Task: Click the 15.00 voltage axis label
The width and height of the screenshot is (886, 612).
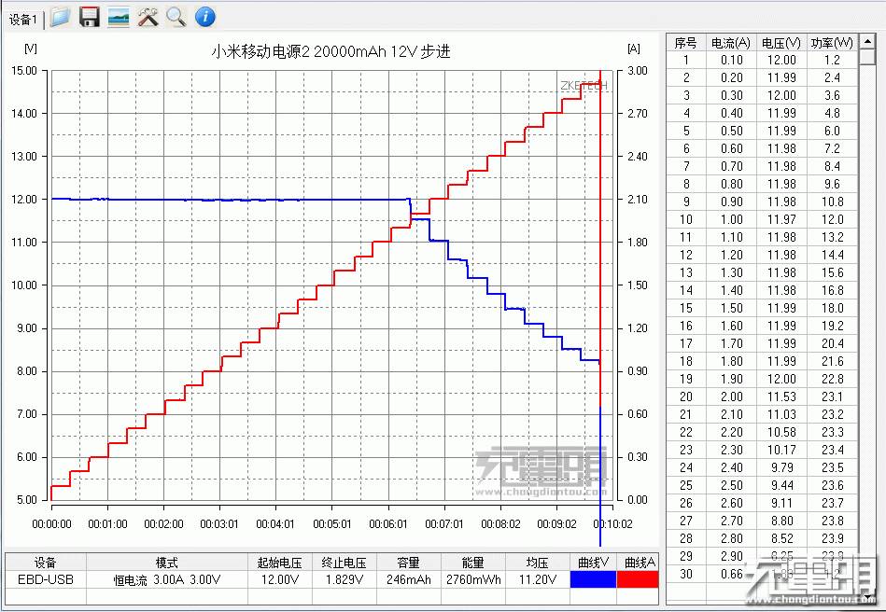Action: point(25,71)
